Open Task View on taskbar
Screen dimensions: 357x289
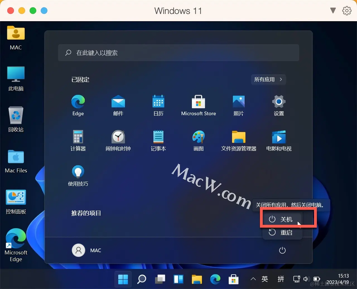160,279
